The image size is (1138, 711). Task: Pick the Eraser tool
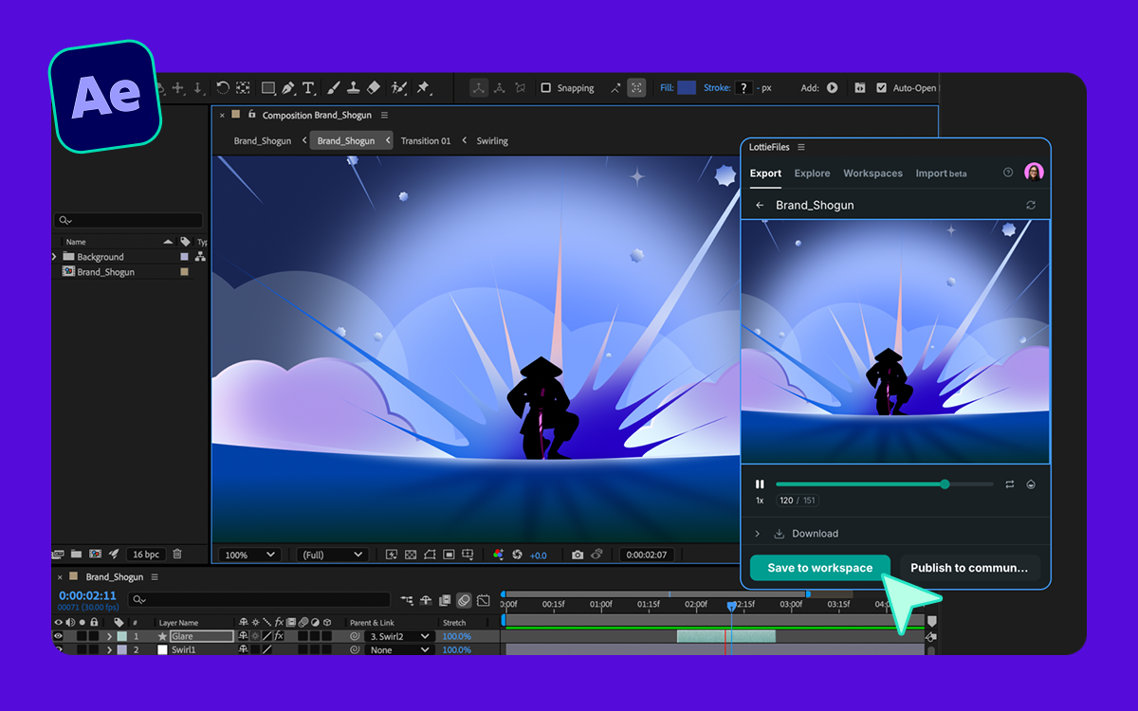(x=374, y=87)
